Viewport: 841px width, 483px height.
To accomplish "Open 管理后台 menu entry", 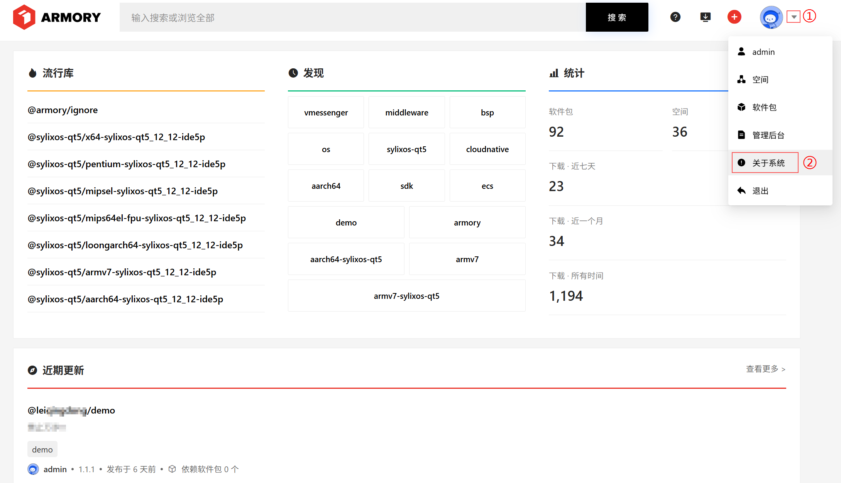I will [768, 135].
